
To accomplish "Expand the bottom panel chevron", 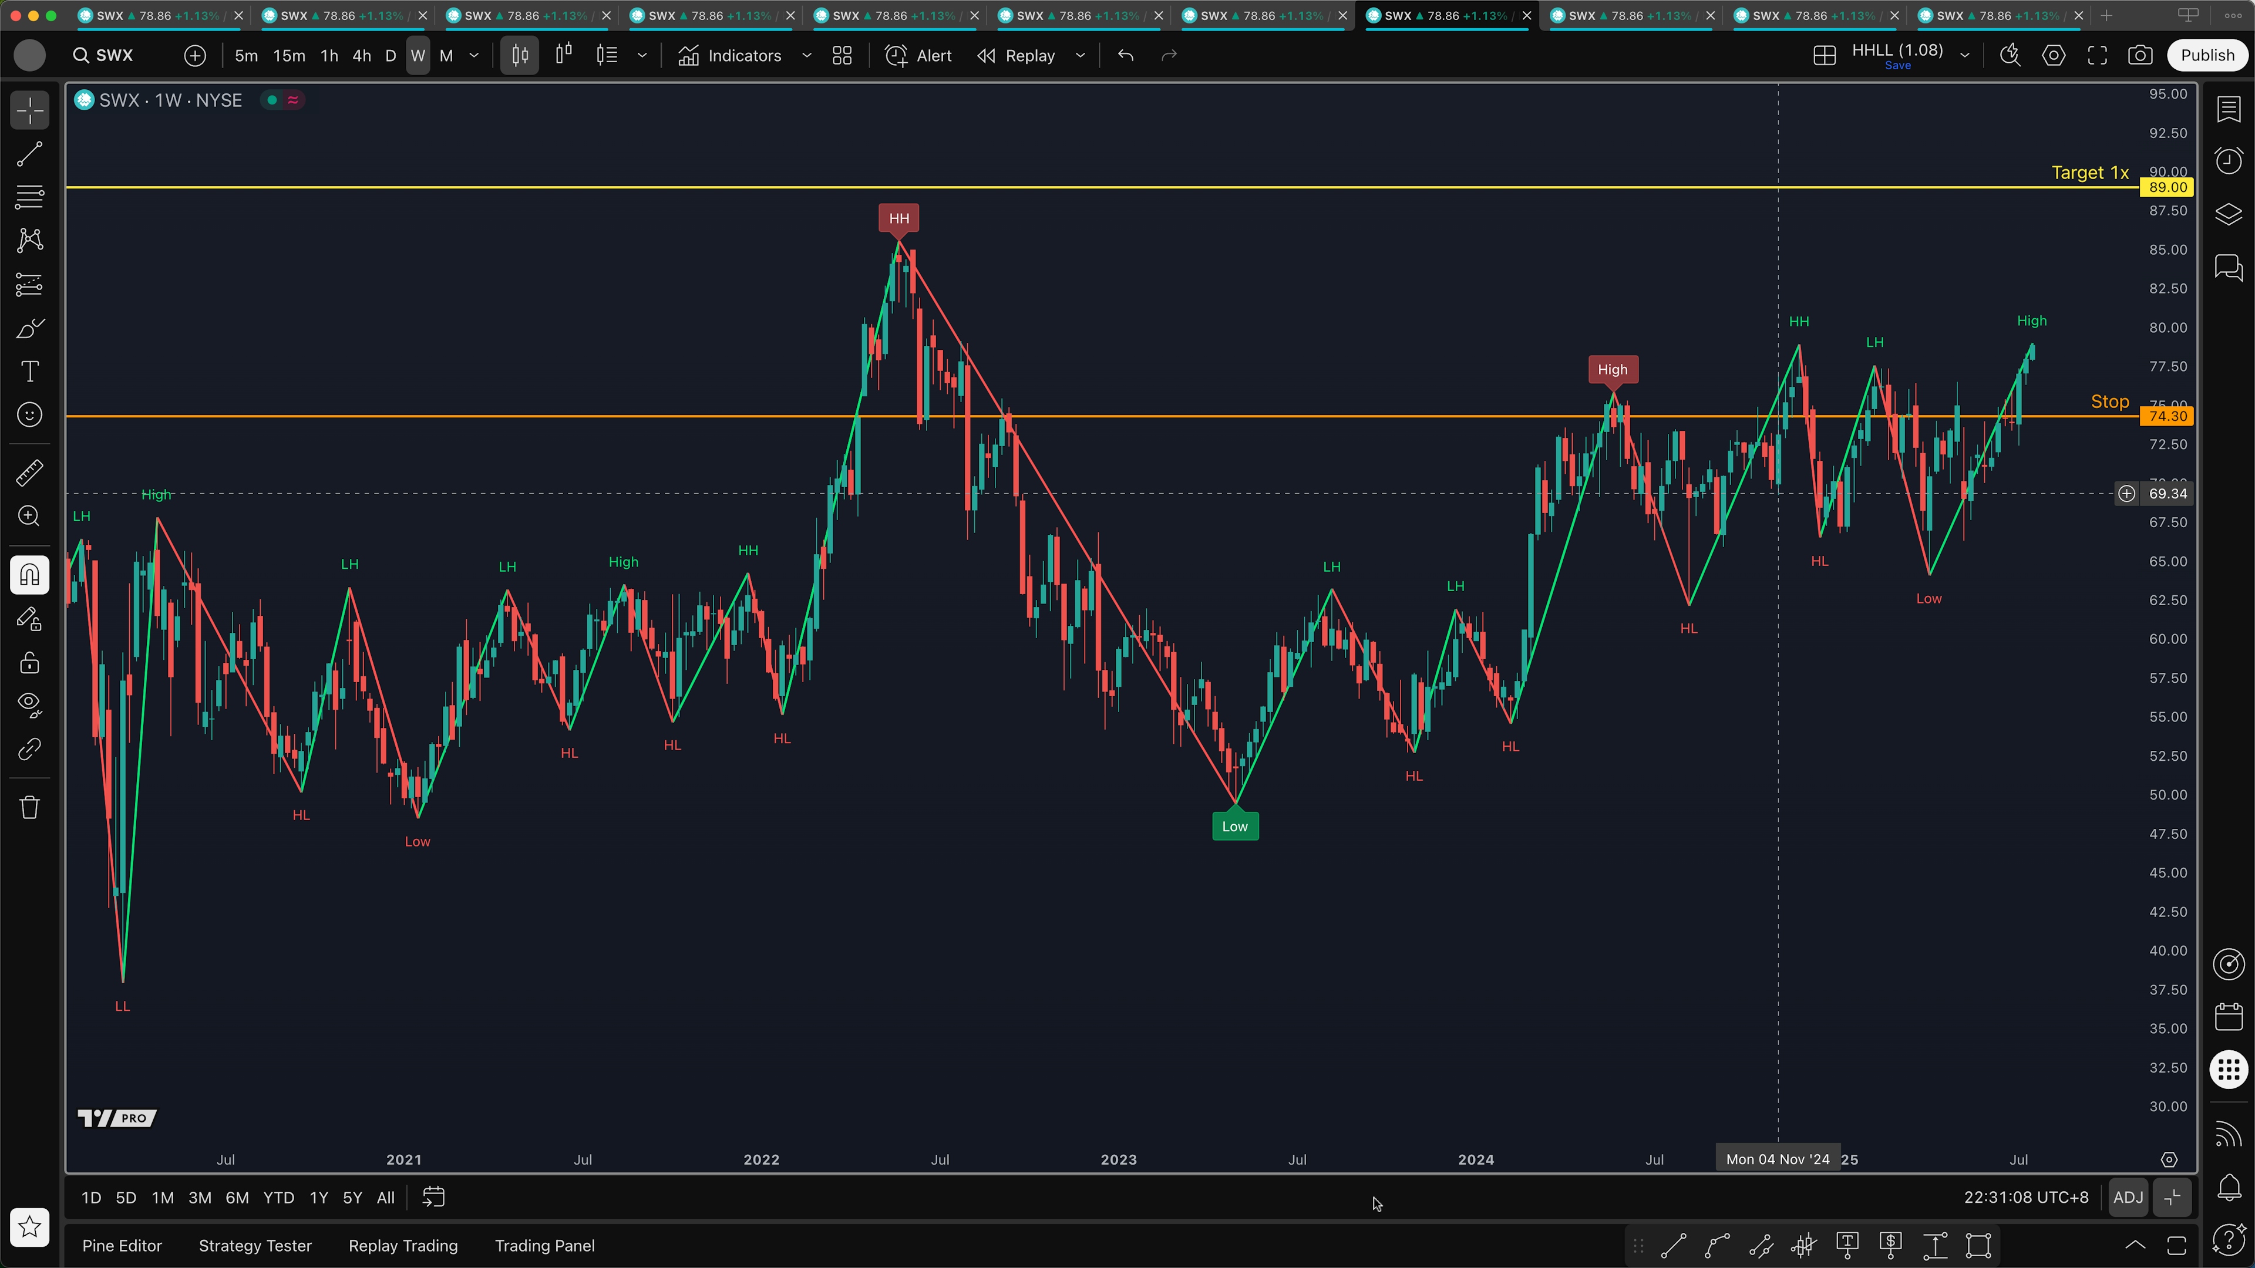I will (2135, 1245).
